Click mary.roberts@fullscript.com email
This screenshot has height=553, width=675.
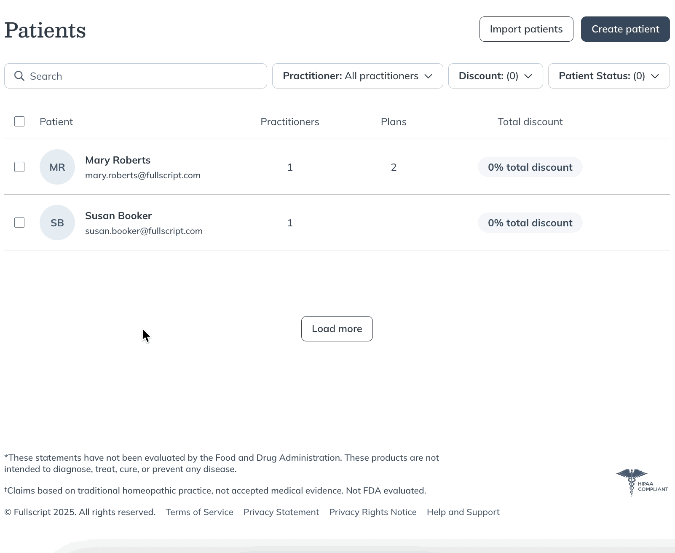point(143,175)
